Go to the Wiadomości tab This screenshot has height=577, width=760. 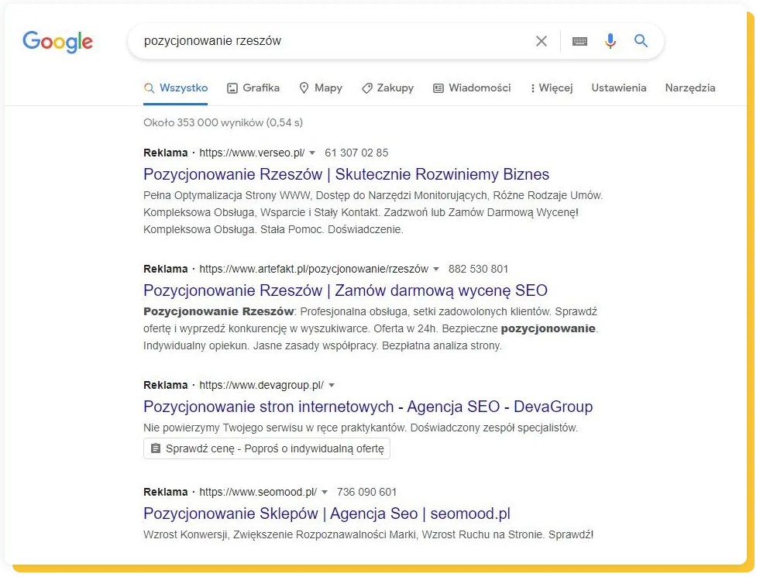coord(472,88)
